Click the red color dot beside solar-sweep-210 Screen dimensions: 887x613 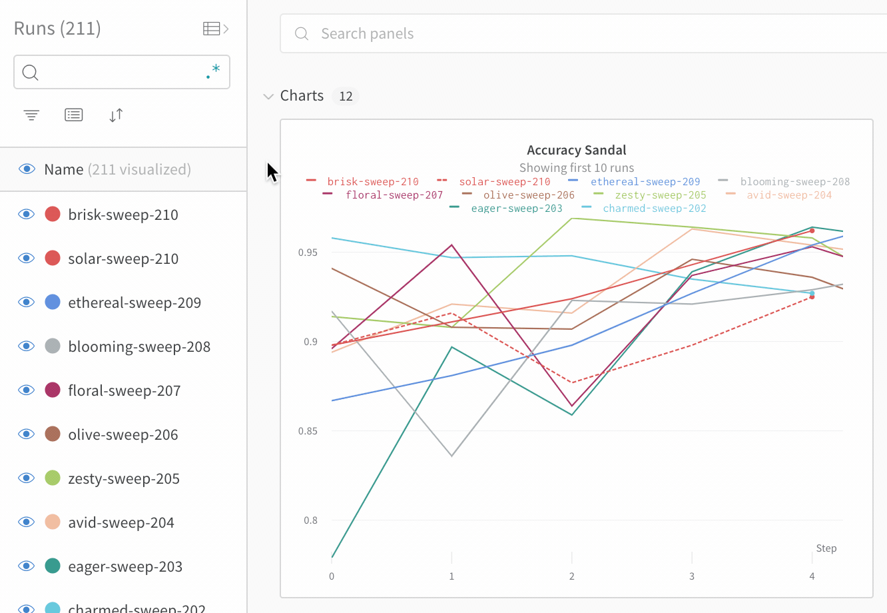[x=52, y=257]
